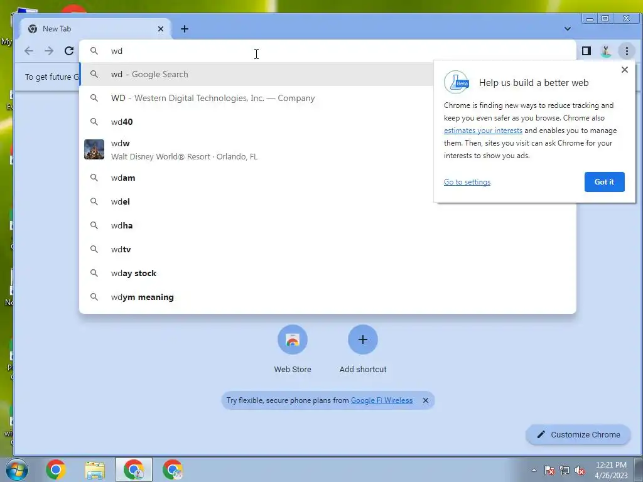643x482 pixels.
Task: Open the network tray icon
Action: [x=565, y=470]
